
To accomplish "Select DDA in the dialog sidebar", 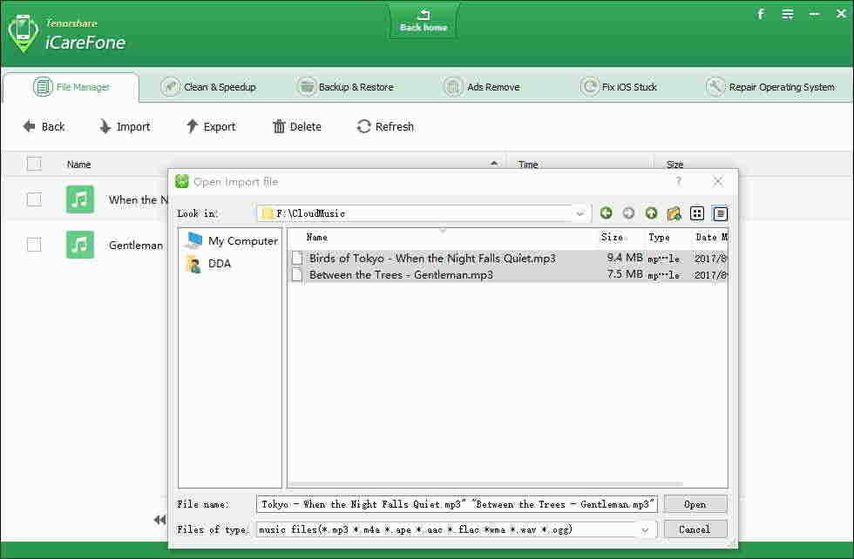I will [x=208, y=264].
